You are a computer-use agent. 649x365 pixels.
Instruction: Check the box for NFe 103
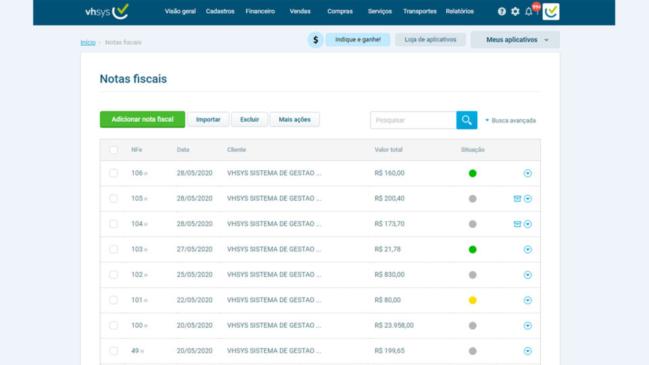(x=114, y=249)
